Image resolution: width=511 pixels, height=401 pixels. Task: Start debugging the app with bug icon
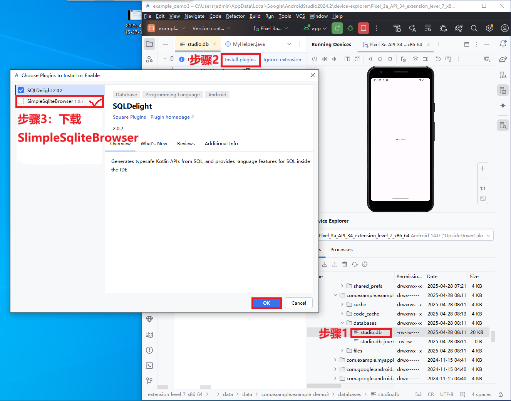click(x=350, y=28)
